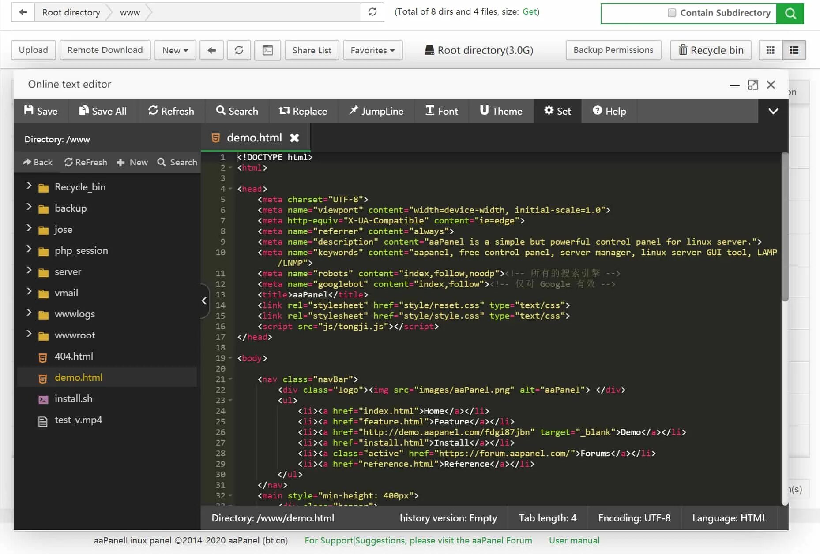This screenshot has width=820, height=554.
Task: Click the Remote Download button
Action: (105, 50)
